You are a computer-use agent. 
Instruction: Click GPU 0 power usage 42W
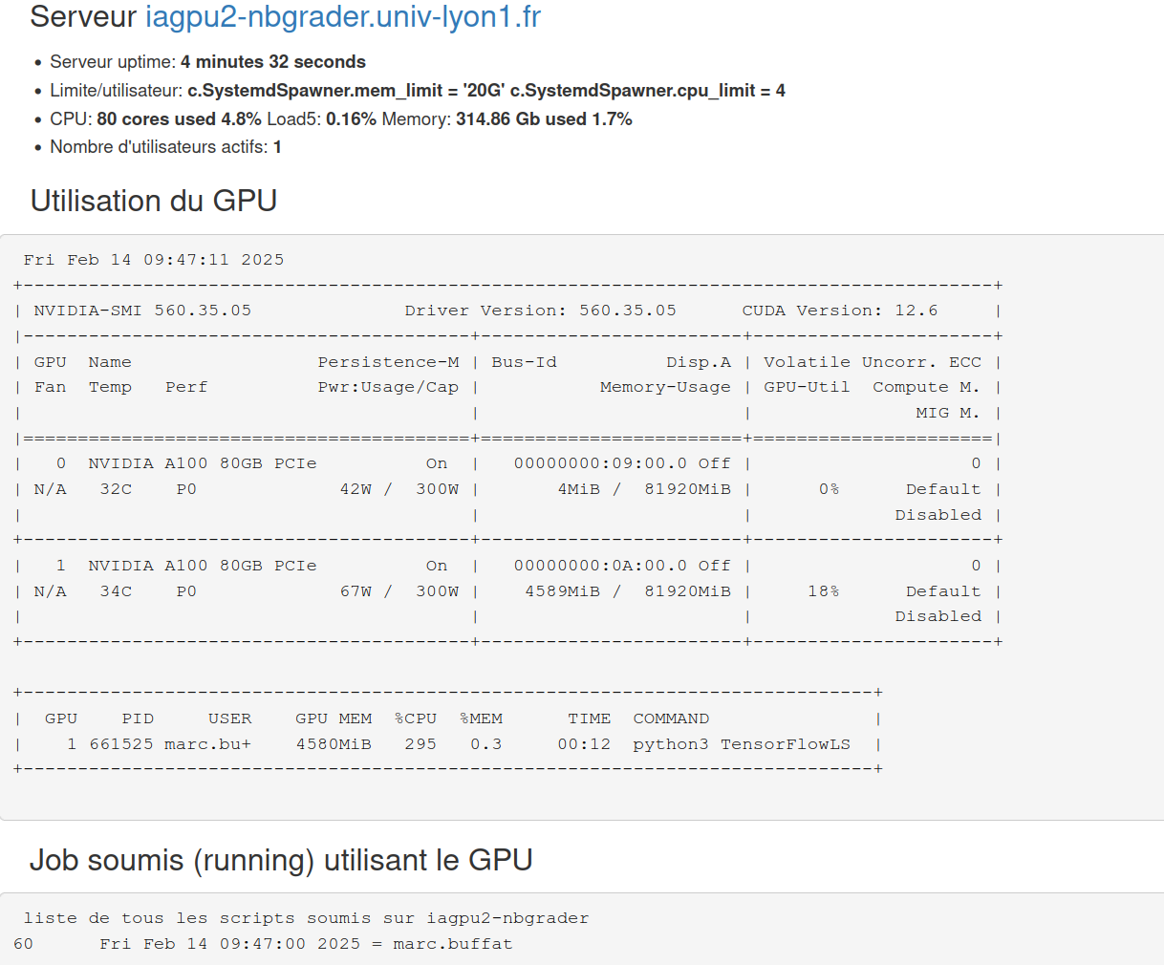(x=356, y=489)
